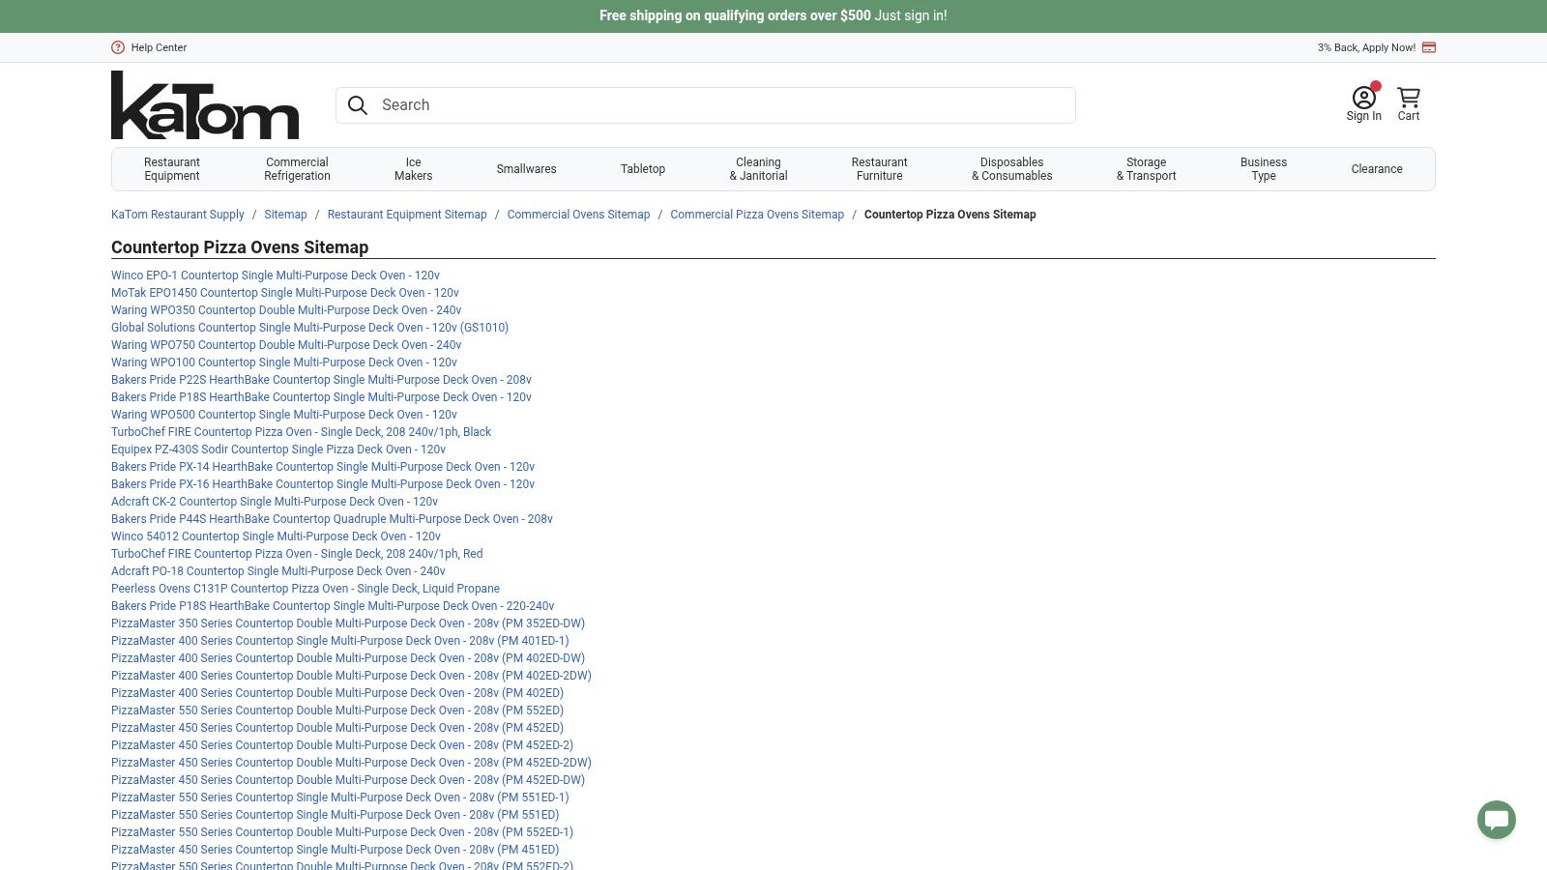Open the Bakers Pride PX-14 HearthBake link
1547x870 pixels.
(323, 467)
